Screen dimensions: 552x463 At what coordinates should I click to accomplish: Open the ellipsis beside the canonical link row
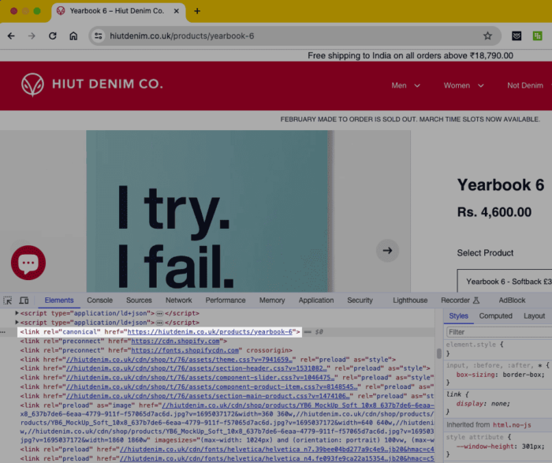(x=3, y=331)
